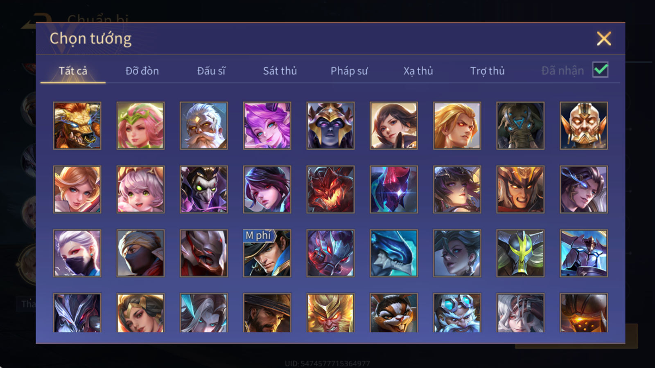Viewport: 655px width, 368px height.
Task: Filter heroes by 'Xạ thủ'
Action: point(418,71)
